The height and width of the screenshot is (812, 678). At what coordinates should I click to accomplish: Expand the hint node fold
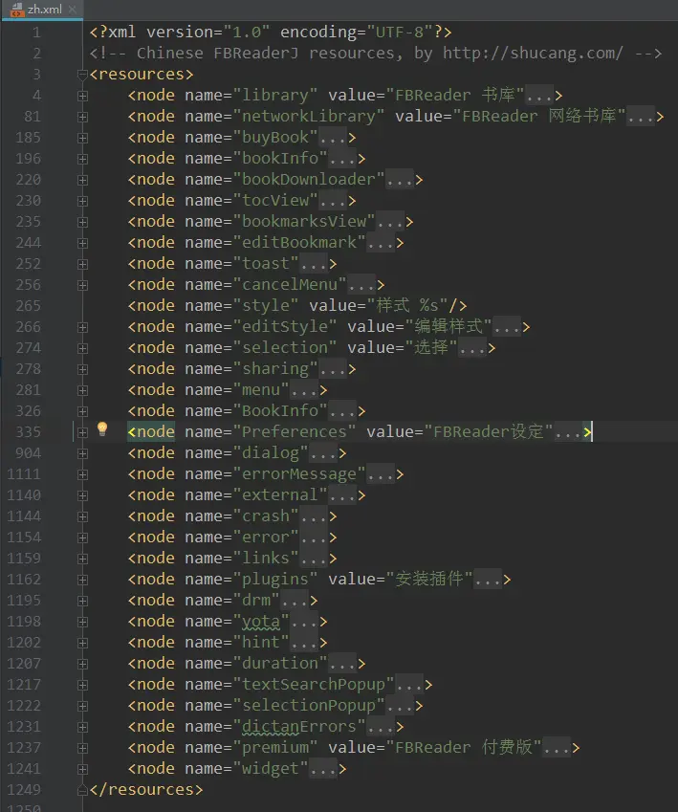[x=82, y=643]
